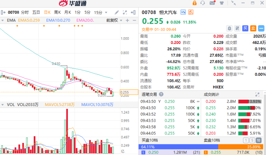Toggle the right side panel icon

coord(133,12)
